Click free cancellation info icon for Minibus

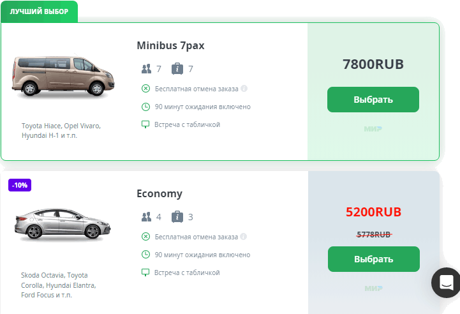pyautogui.click(x=244, y=89)
